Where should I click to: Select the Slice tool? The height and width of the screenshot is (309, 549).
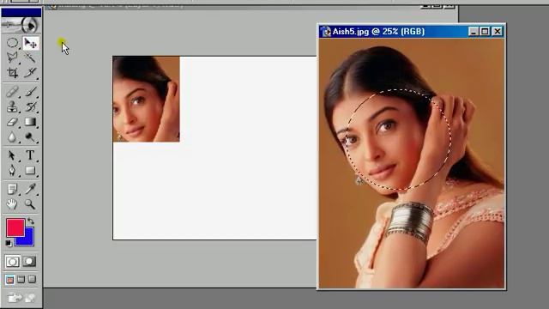click(x=31, y=72)
